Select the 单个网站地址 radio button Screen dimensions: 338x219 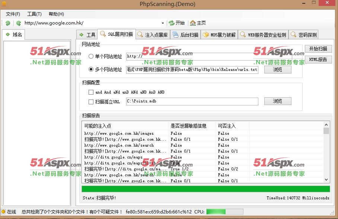(x=91, y=56)
